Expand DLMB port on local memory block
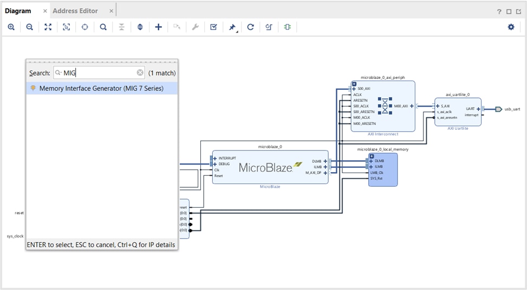528x290 pixels. 371,161
